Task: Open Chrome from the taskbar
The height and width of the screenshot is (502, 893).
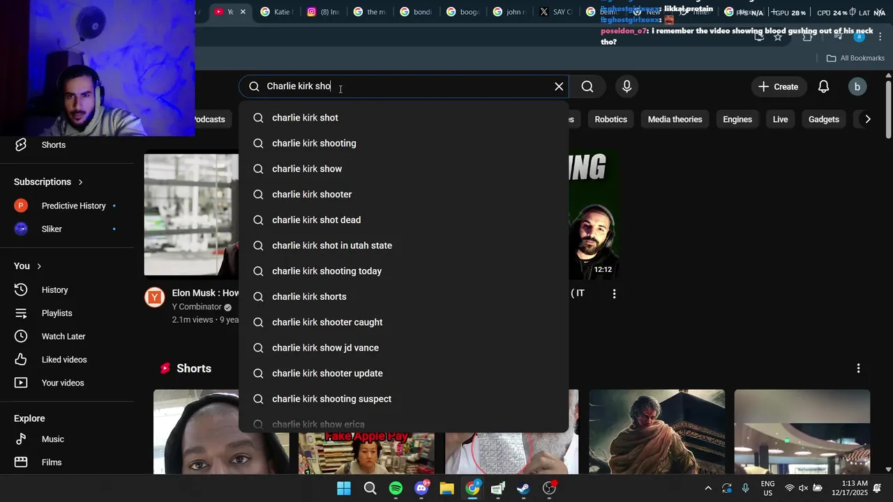Action: (x=473, y=488)
